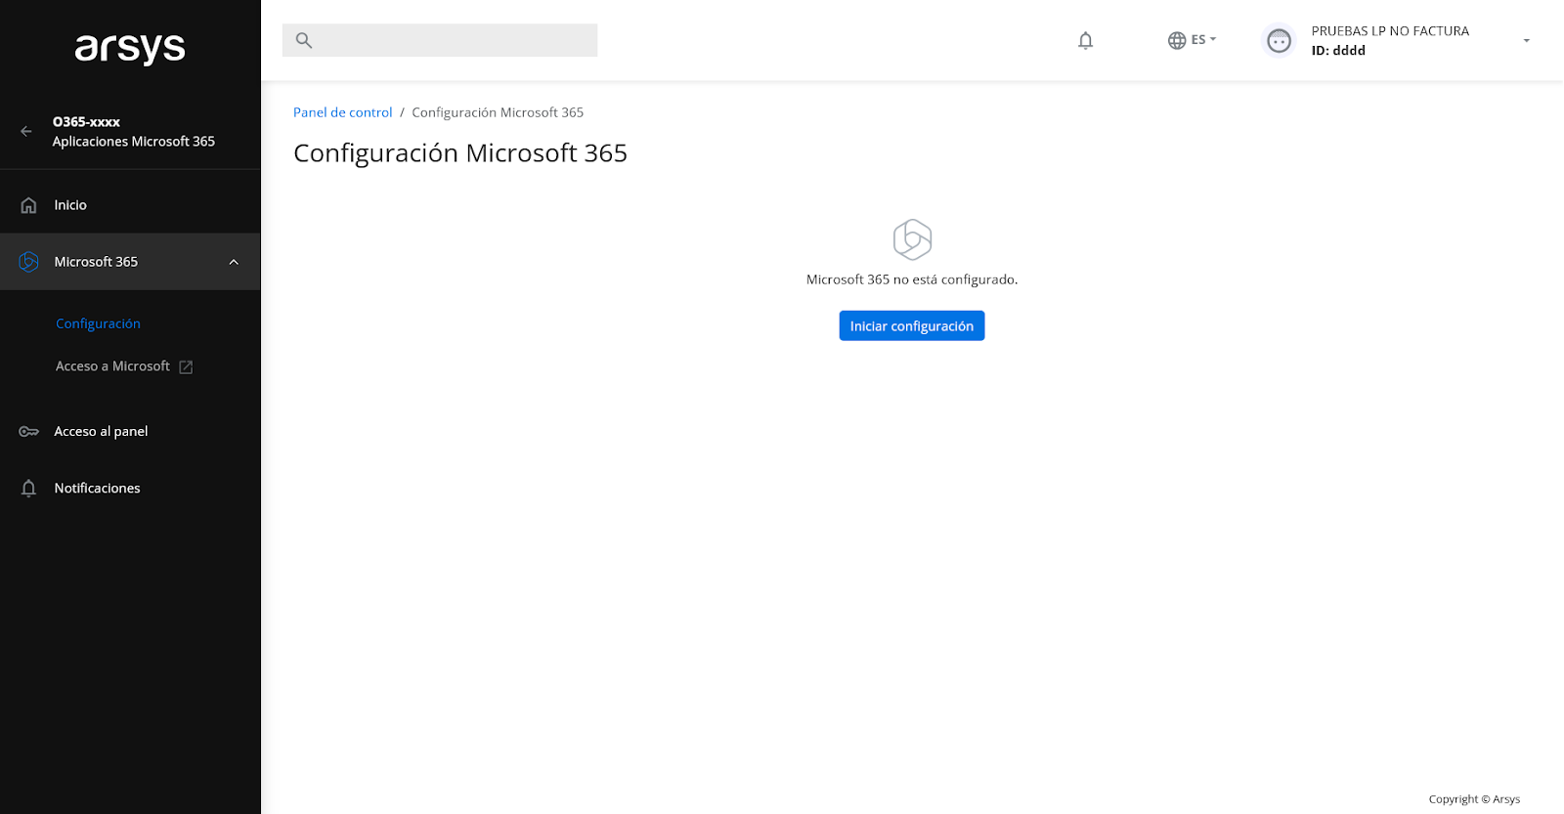Click the external link icon beside Acceso a Microsoft
The image size is (1564, 814).
(x=186, y=366)
